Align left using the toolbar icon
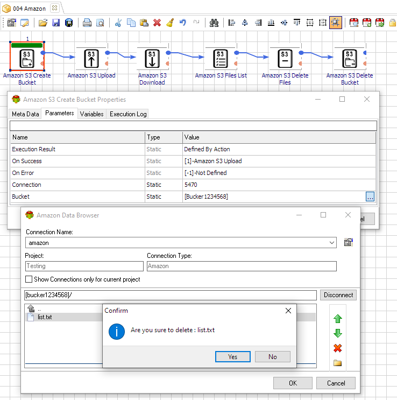 (232, 23)
